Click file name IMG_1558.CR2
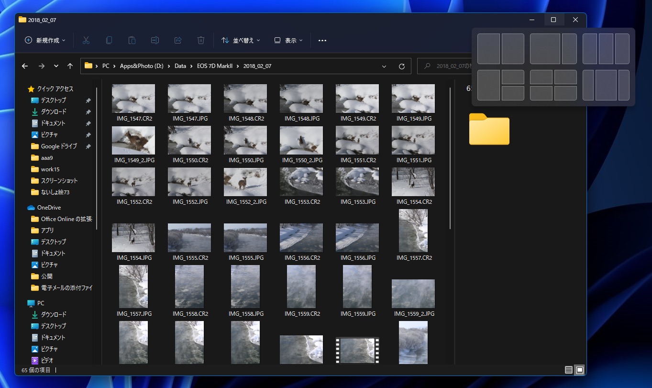 point(190,314)
